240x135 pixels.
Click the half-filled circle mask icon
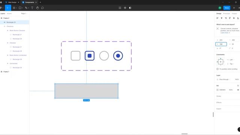point(130,8)
